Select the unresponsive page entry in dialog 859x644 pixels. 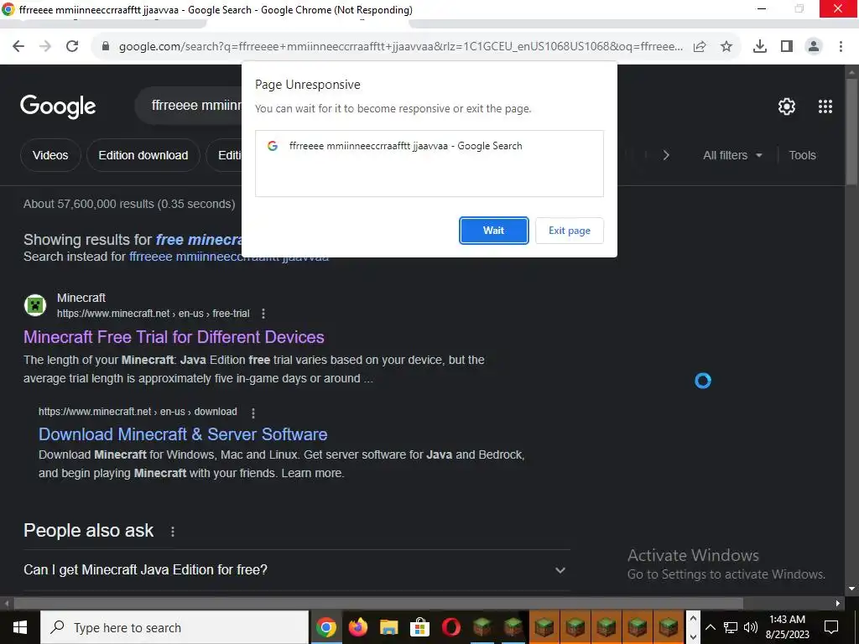(x=429, y=146)
